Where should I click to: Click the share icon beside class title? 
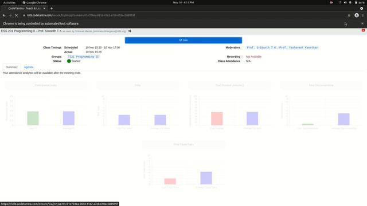point(130,31)
